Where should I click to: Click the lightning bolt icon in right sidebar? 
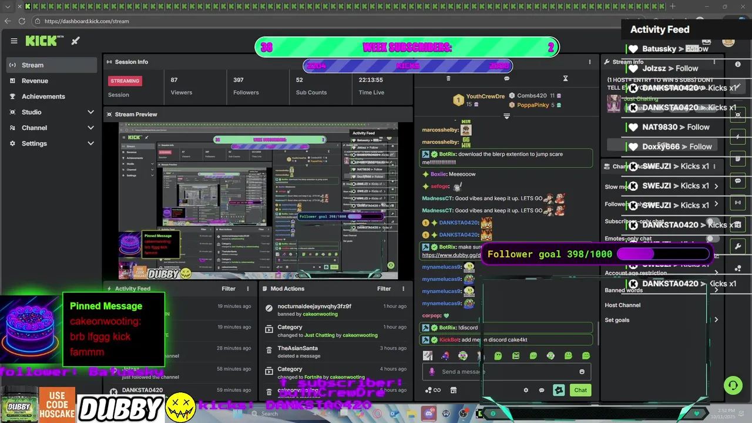(738, 137)
